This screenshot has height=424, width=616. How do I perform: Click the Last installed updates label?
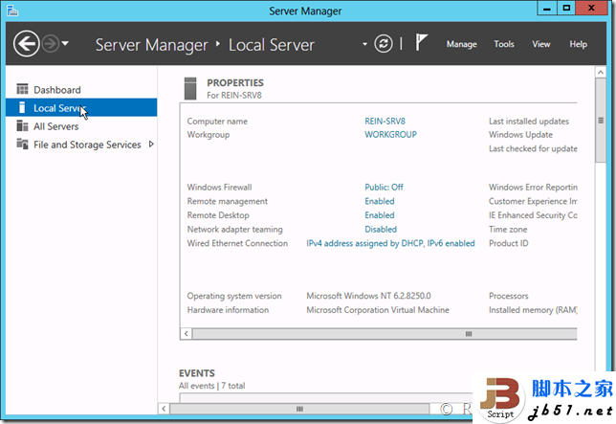pos(529,121)
